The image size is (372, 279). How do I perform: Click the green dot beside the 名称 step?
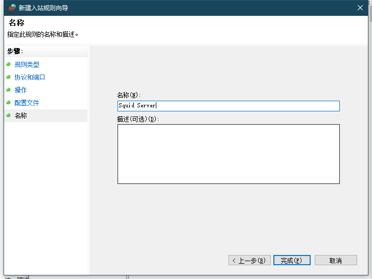8,115
